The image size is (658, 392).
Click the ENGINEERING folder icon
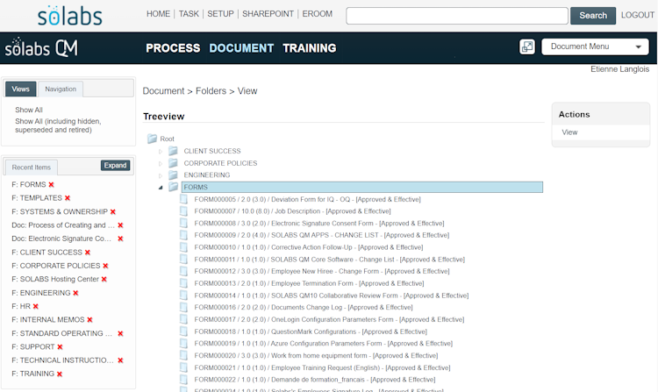(173, 175)
